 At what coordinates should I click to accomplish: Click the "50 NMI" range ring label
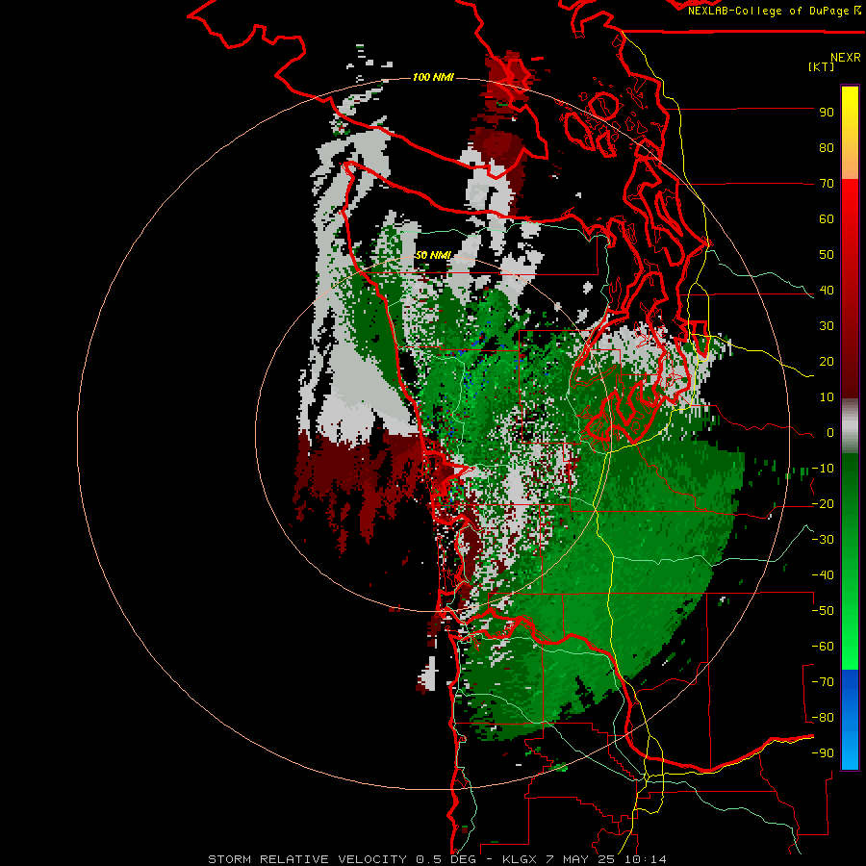pos(433,255)
